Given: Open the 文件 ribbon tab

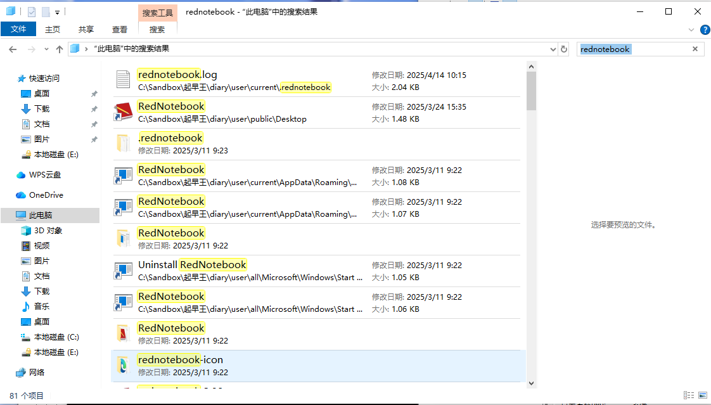Looking at the screenshot, I should (x=18, y=29).
